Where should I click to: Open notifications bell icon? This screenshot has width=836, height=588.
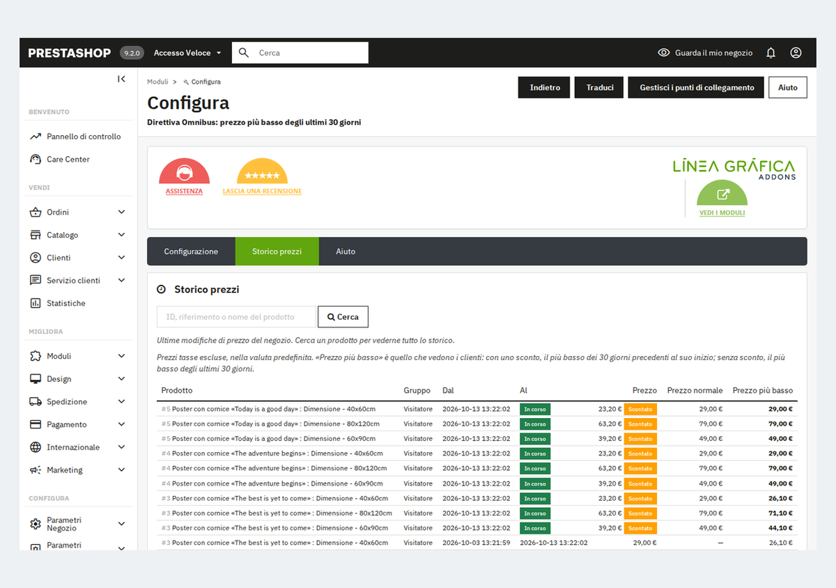point(771,53)
